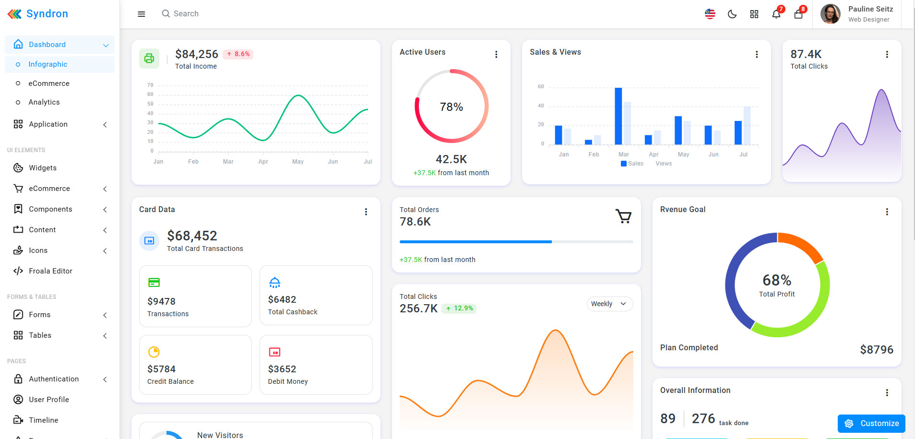Open the Widgets menu item

coord(59,168)
